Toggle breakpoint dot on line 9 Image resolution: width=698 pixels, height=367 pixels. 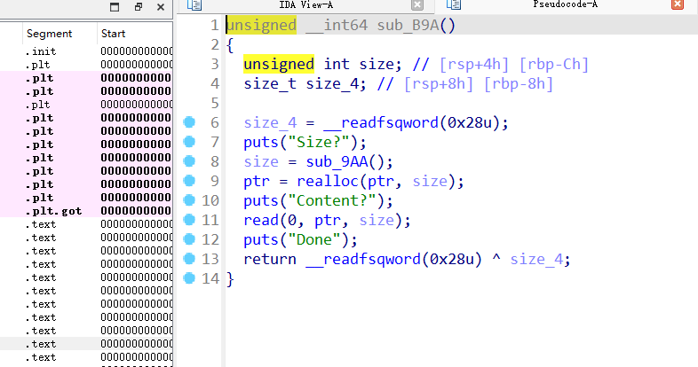tap(189, 181)
